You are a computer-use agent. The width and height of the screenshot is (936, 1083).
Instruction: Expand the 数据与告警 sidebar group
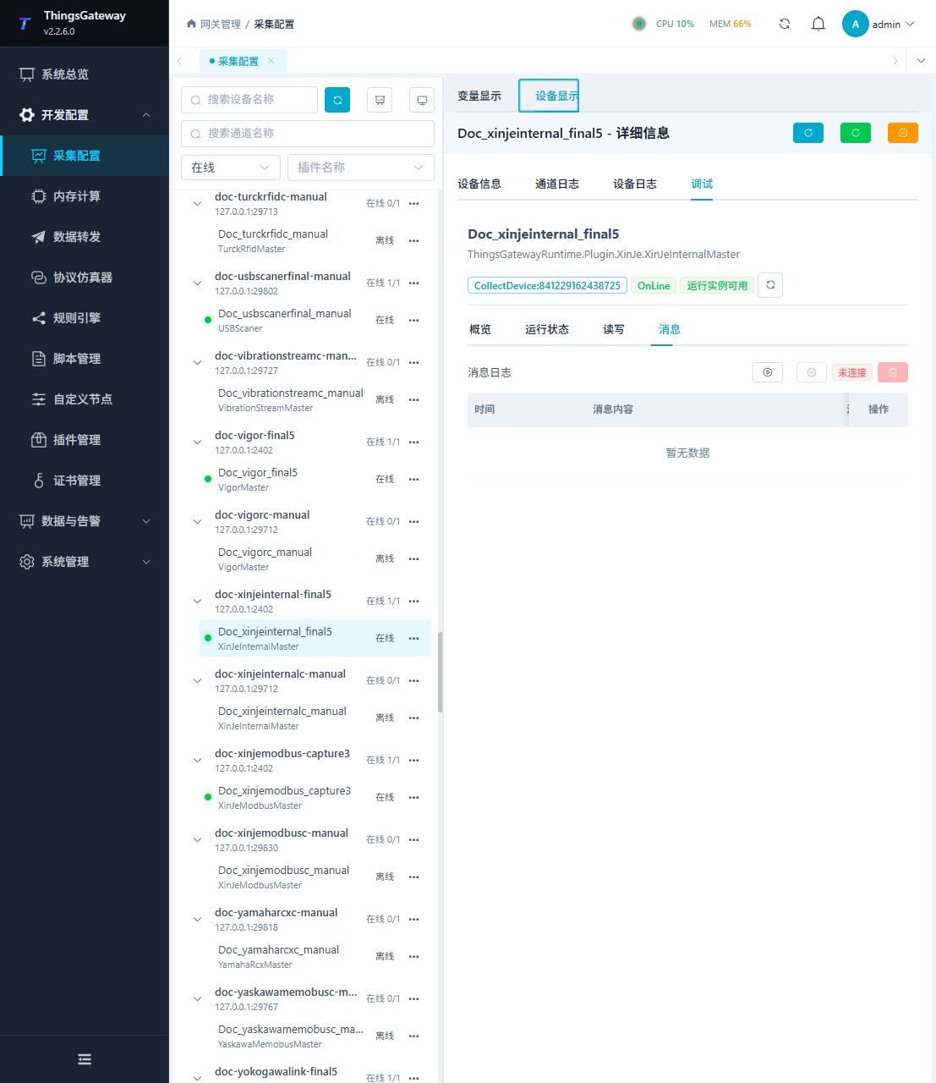pyautogui.click(x=85, y=521)
